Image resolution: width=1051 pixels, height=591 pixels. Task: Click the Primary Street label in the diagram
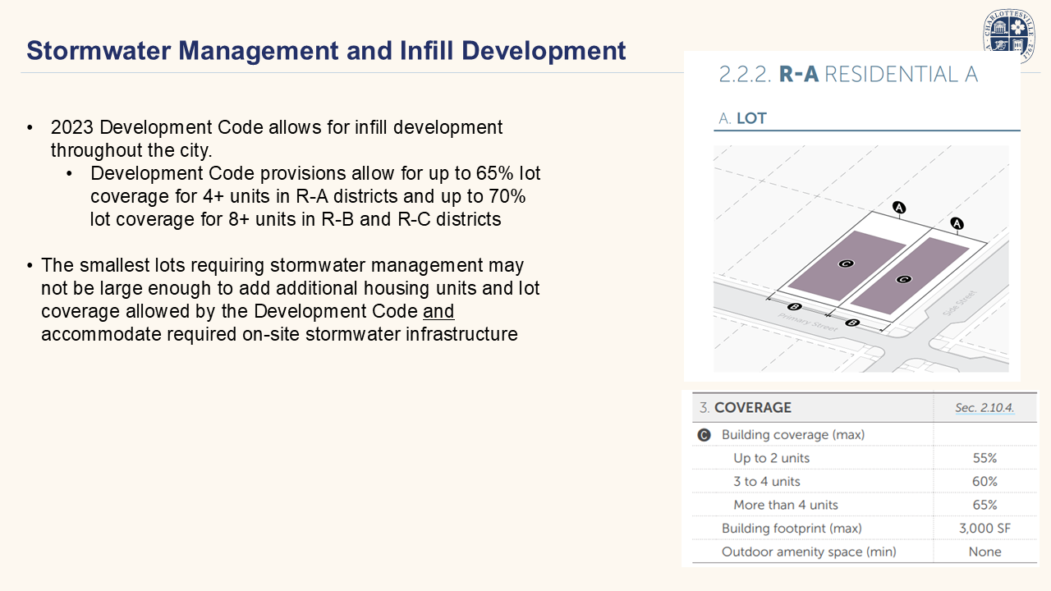coord(810,323)
